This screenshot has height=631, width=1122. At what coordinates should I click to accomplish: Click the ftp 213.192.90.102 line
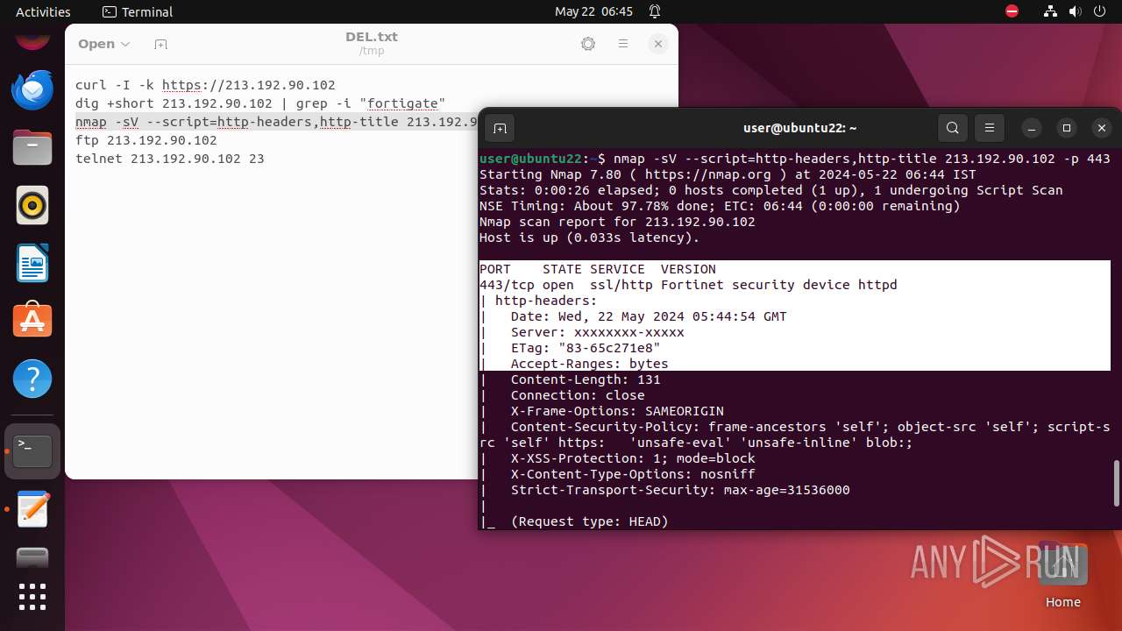[x=146, y=140]
